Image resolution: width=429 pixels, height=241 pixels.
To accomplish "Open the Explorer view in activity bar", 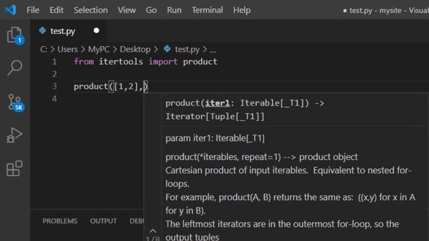I will pos(15,35).
